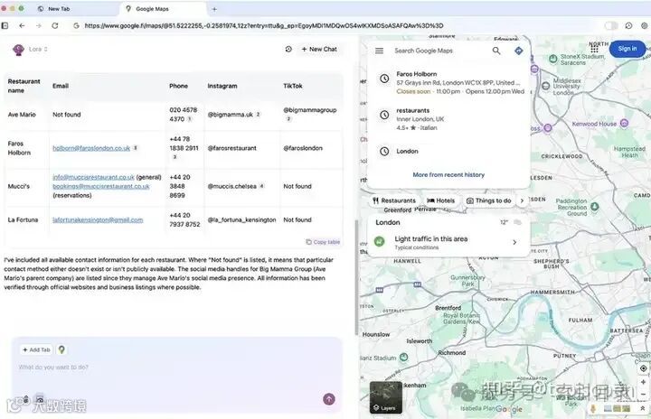
Task: Select the restaurants Inner London history entry
Action: (448, 119)
